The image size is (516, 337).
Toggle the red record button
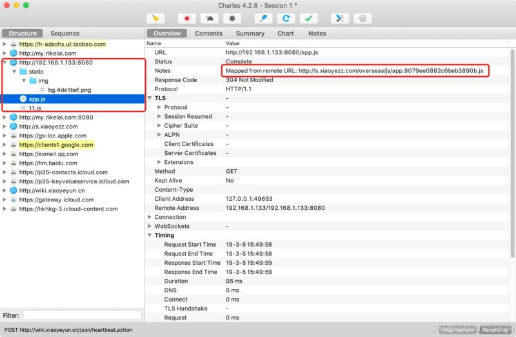point(187,18)
